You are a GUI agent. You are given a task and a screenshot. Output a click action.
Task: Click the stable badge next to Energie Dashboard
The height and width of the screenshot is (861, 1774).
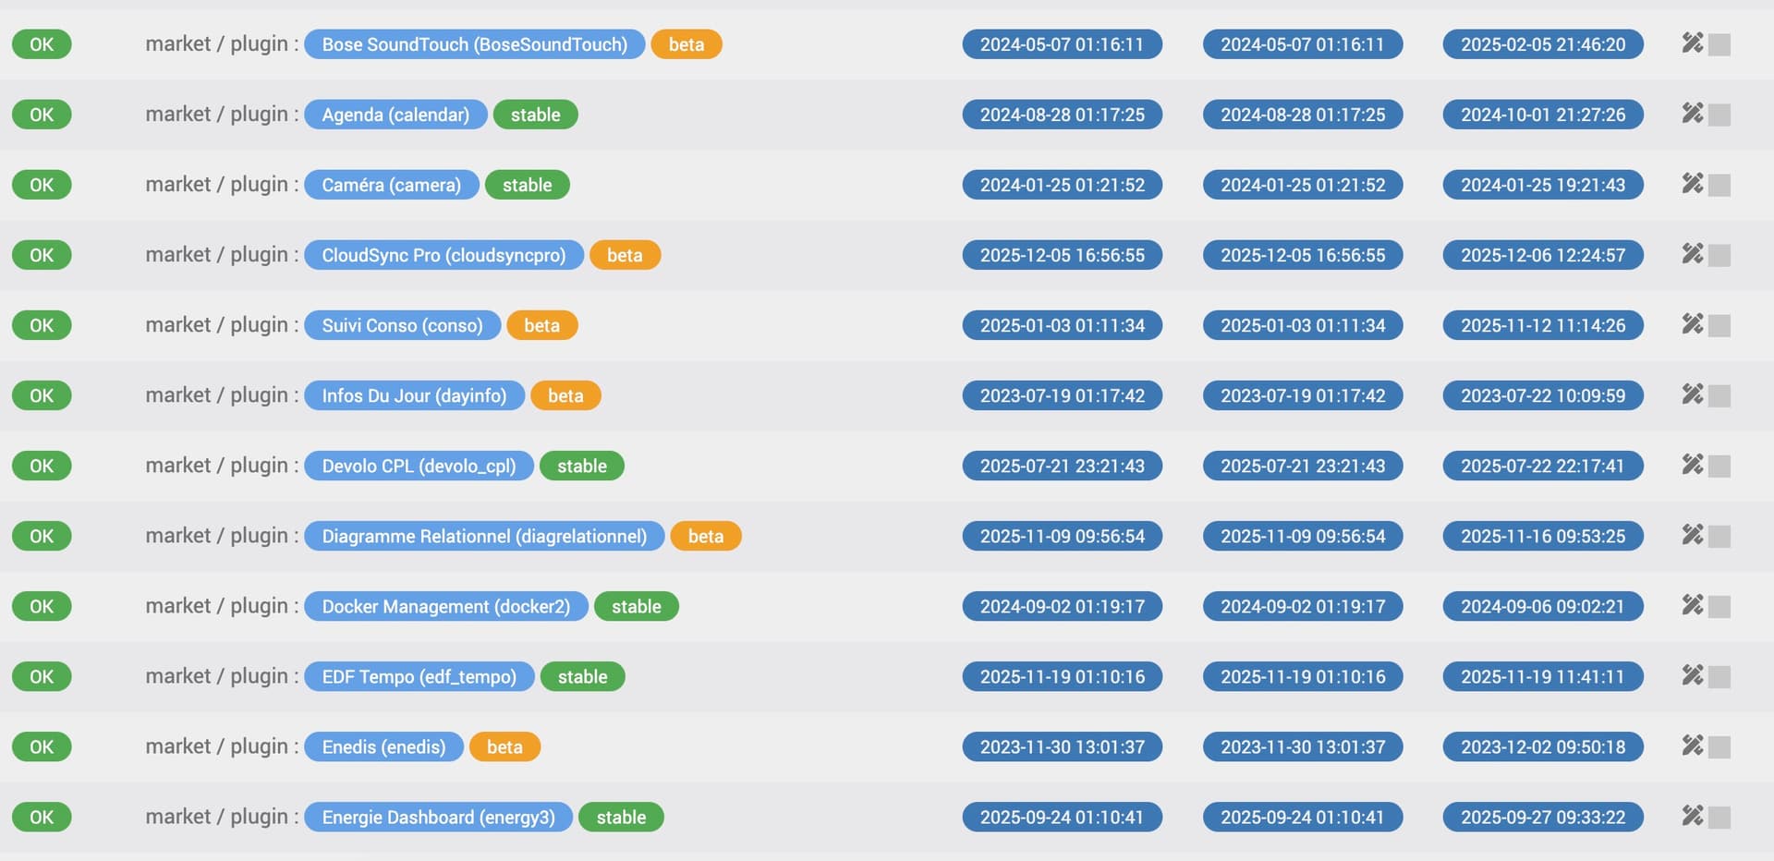621,817
